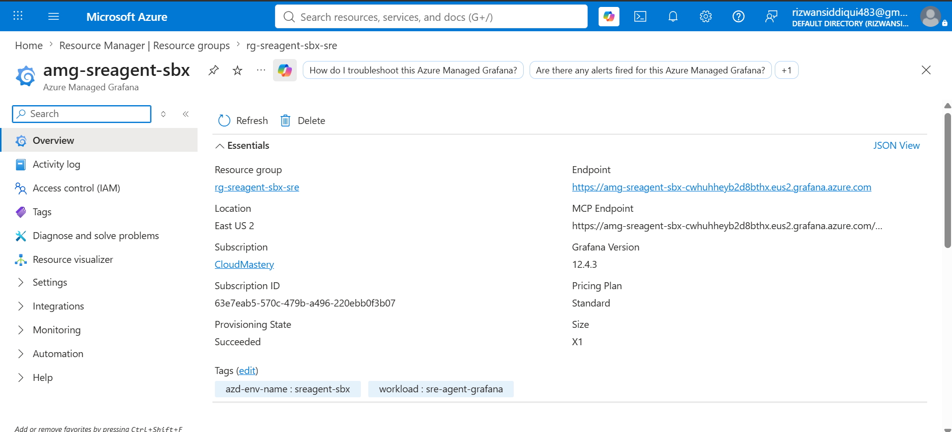Screen dimensions: 952x432
Task: Refresh the overview page
Action: tap(243, 121)
